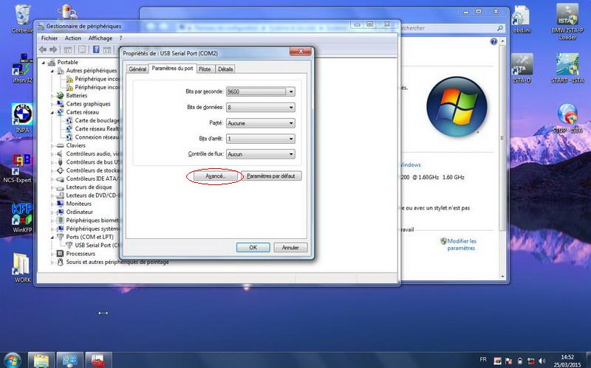591x368 pixels.
Task: Switch to the Pilote tab
Action: click(205, 69)
